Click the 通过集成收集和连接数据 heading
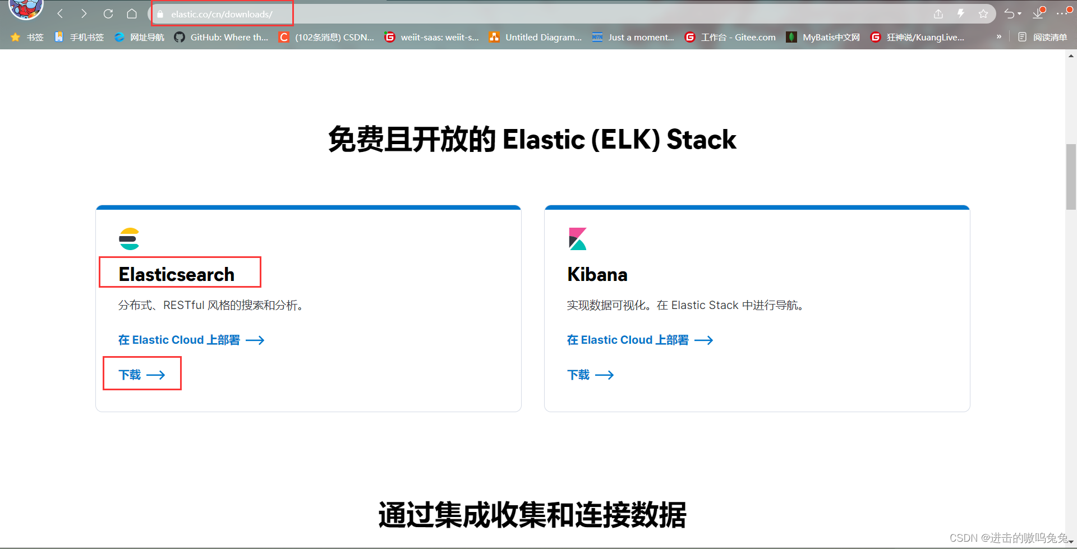The height and width of the screenshot is (549, 1077). [x=532, y=515]
